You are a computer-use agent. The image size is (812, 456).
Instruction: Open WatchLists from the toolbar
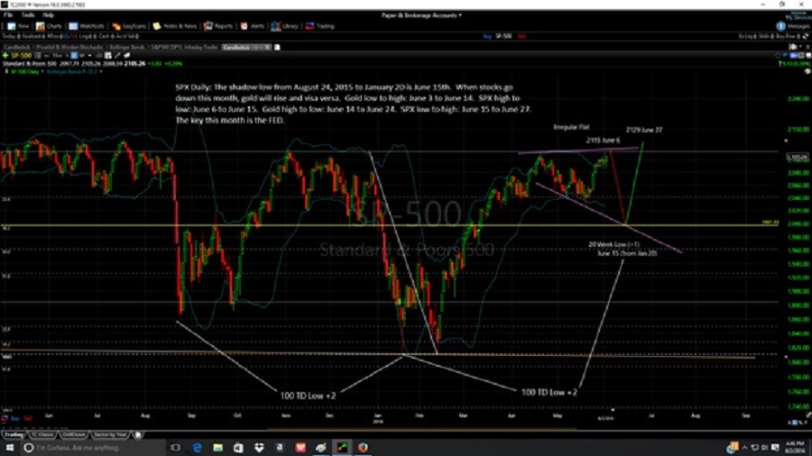pos(87,26)
